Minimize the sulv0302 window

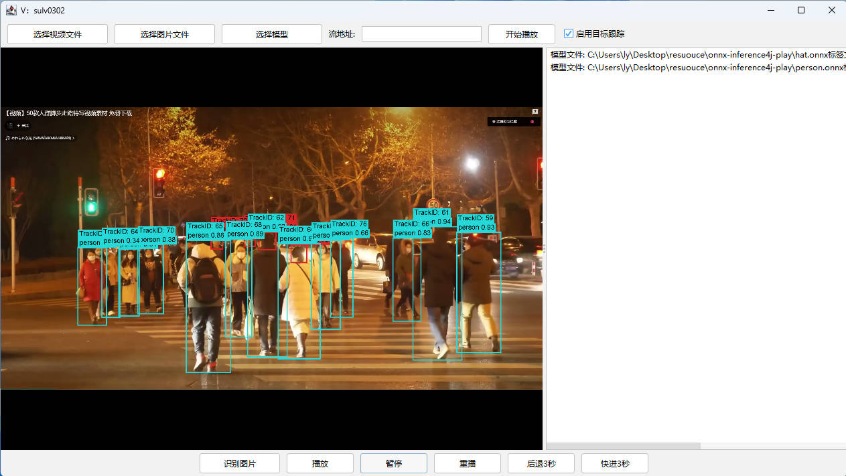click(771, 10)
